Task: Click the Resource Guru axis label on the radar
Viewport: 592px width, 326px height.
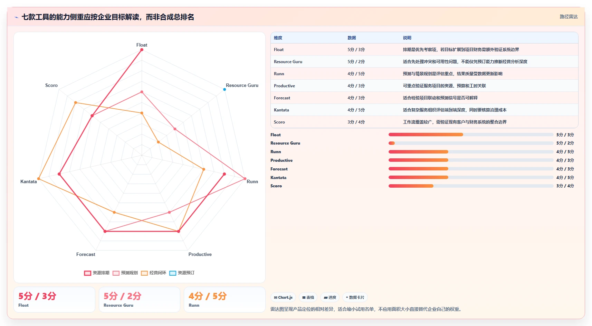Action: (242, 85)
